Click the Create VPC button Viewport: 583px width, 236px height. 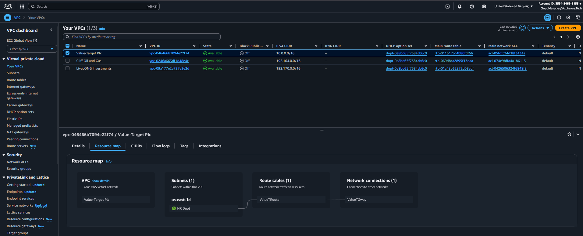click(568, 28)
